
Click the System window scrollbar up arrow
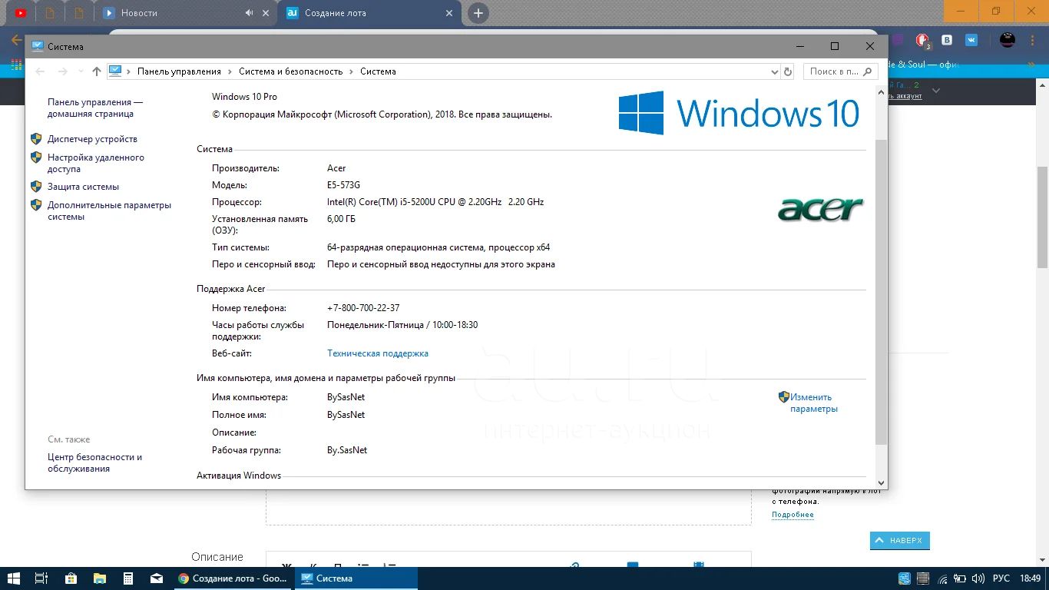point(881,91)
